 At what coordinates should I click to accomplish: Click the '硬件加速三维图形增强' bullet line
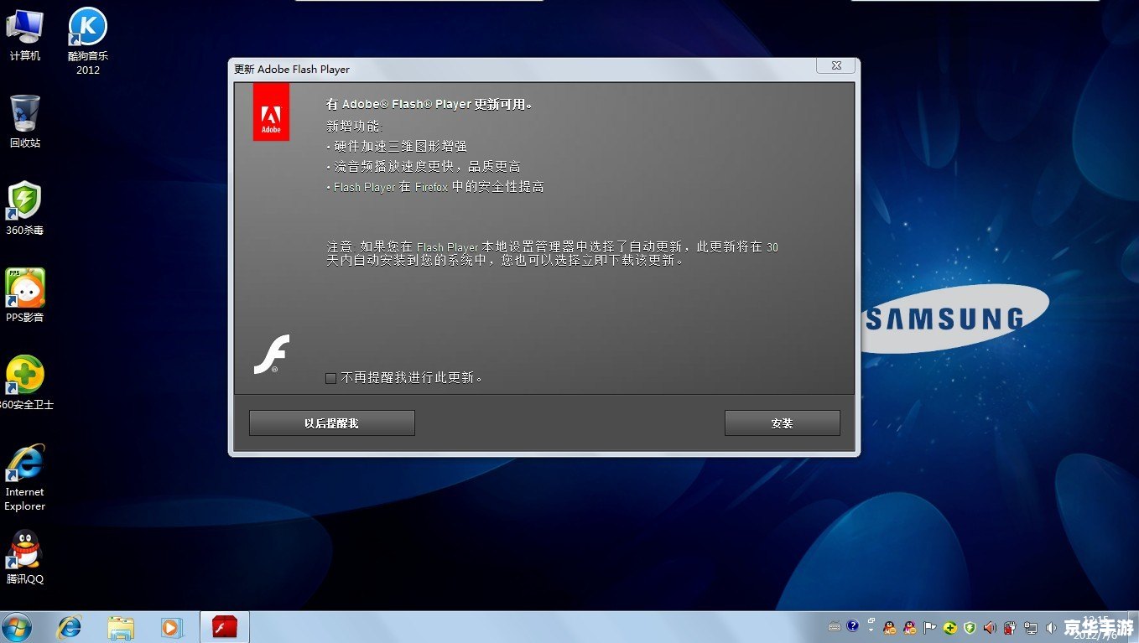pos(397,146)
